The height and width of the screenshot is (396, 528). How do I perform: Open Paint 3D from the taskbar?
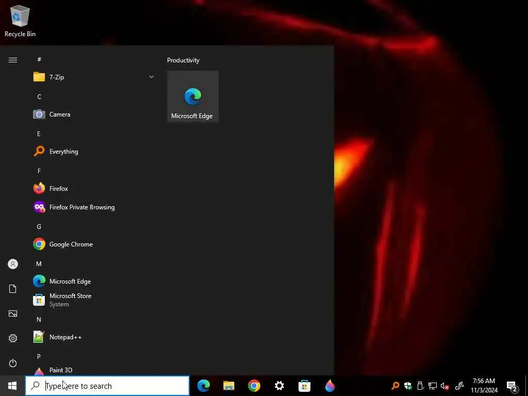pos(330,386)
